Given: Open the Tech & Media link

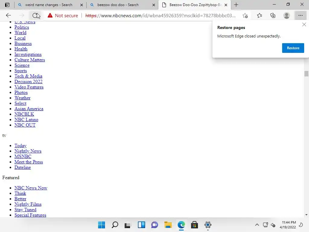Looking at the screenshot, I should tap(28, 76).
